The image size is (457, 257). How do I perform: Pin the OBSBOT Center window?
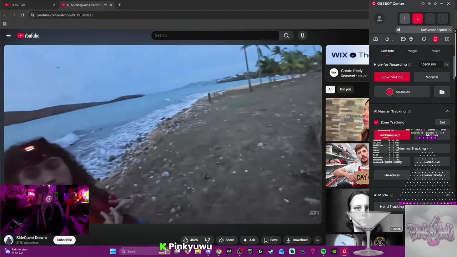point(435,4)
